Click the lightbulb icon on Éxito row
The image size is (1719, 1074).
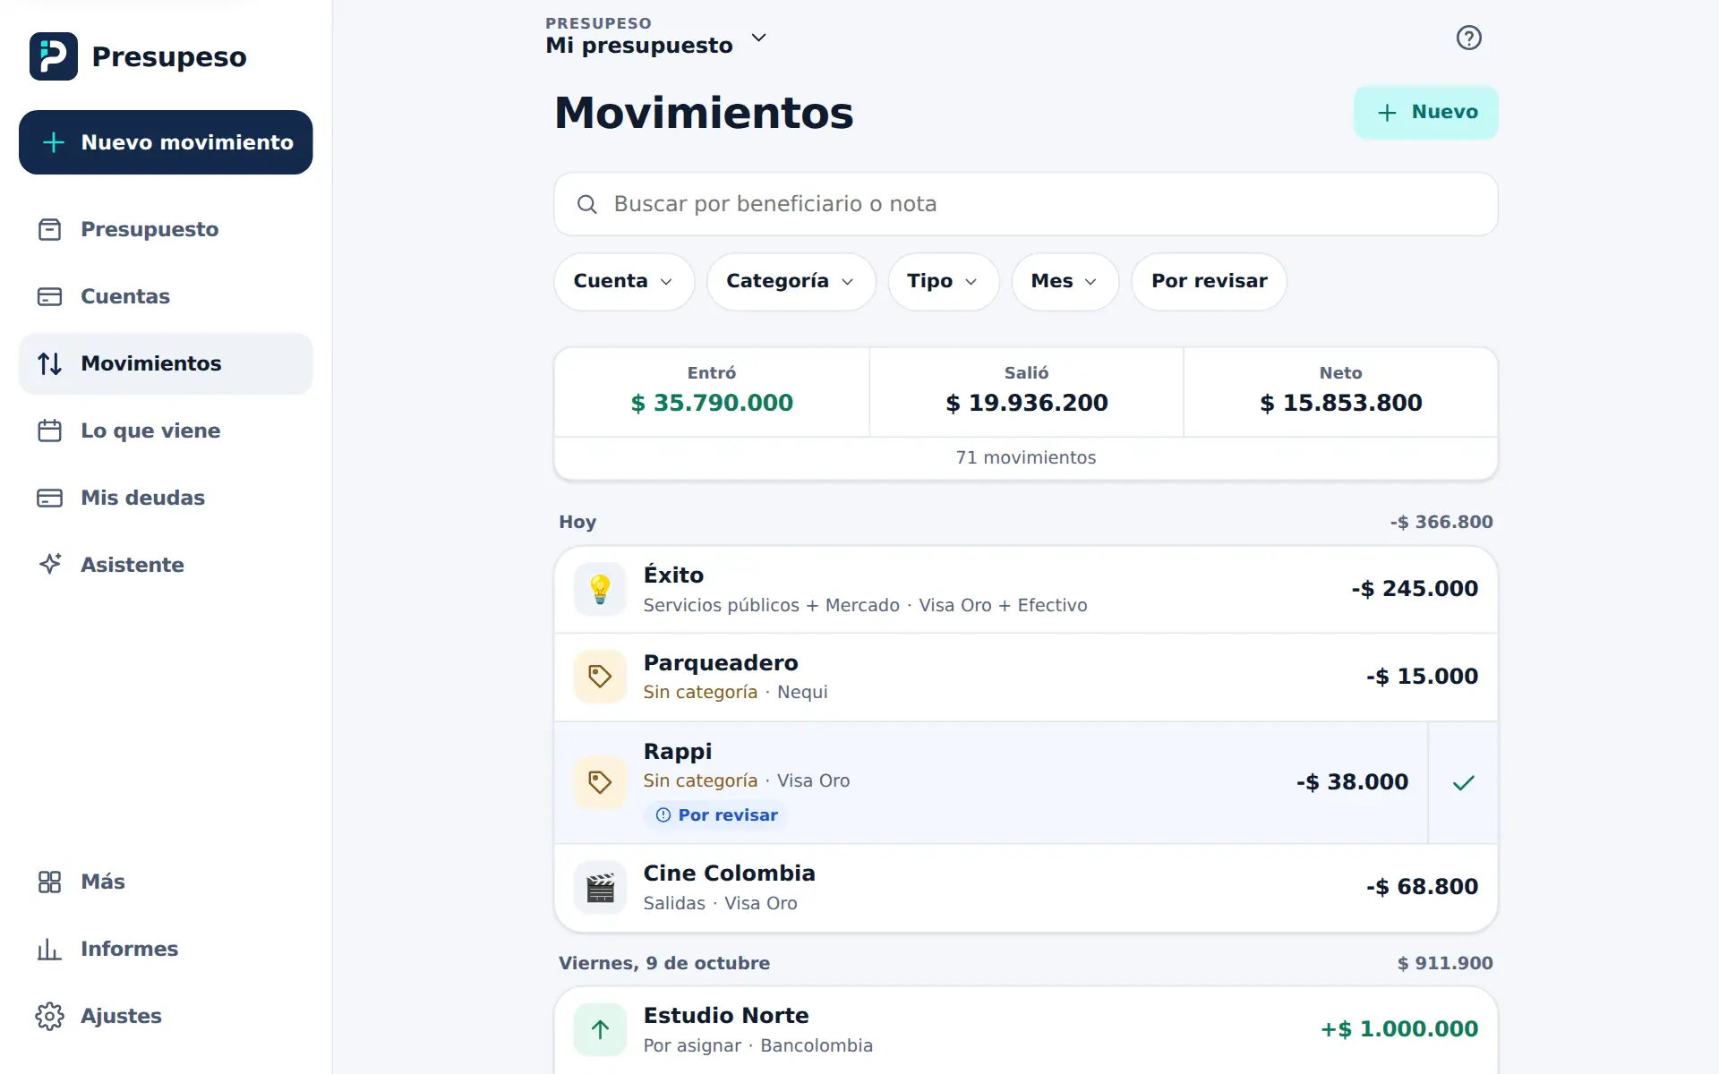click(600, 589)
